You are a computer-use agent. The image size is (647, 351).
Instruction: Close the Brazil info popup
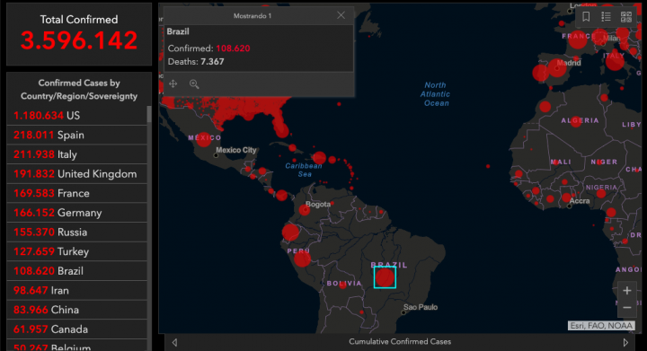point(341,15)
